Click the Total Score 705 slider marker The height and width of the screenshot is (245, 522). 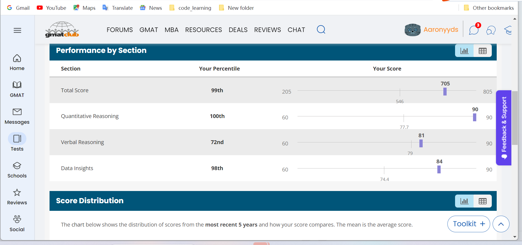[x=445, y=92]
